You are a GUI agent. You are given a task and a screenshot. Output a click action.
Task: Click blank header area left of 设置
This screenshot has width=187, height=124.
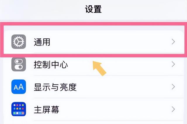(x=42, y=10)
